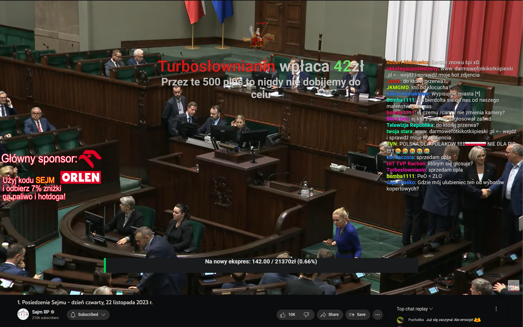Click the Sejm RP channel avatar
This screenshot has width=523, height=327.
pyautogui.click(x=23, y=314)
